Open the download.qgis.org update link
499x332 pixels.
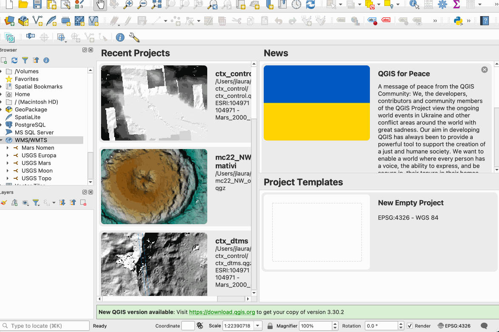pyautogui.click(x=222, y=312)
